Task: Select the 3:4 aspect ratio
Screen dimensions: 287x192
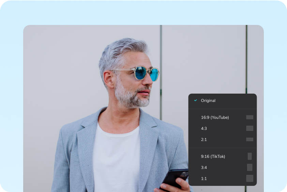Action: pyautogui.click(x=222, y=167)
